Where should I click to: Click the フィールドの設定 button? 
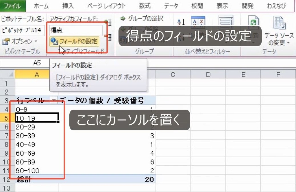74,41
